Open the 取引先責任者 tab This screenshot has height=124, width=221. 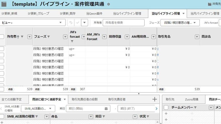117,99
